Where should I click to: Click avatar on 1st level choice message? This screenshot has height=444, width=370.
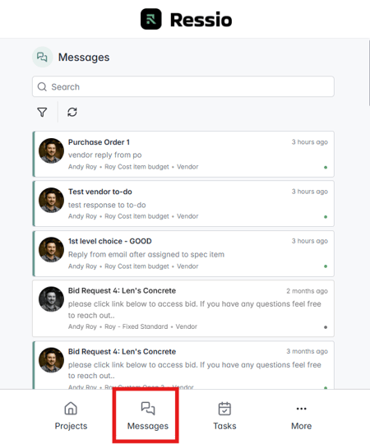[x=51, y=250]
